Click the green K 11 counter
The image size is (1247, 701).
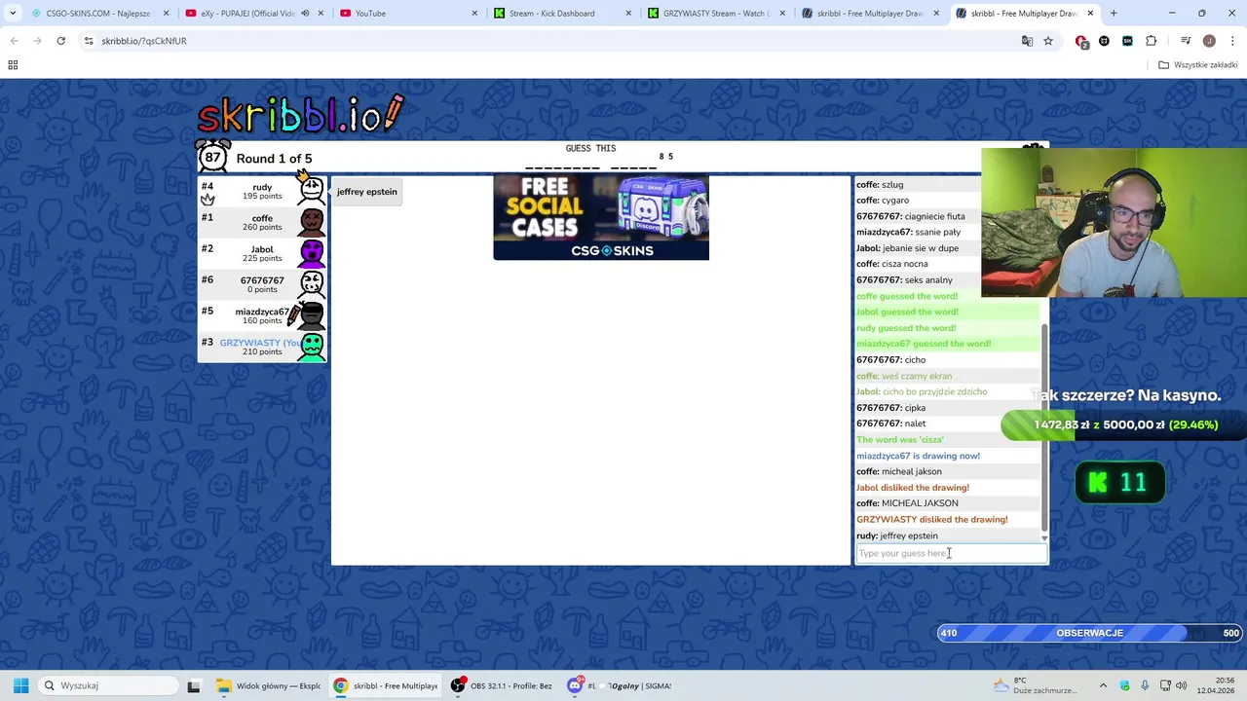click(1119, 483)
